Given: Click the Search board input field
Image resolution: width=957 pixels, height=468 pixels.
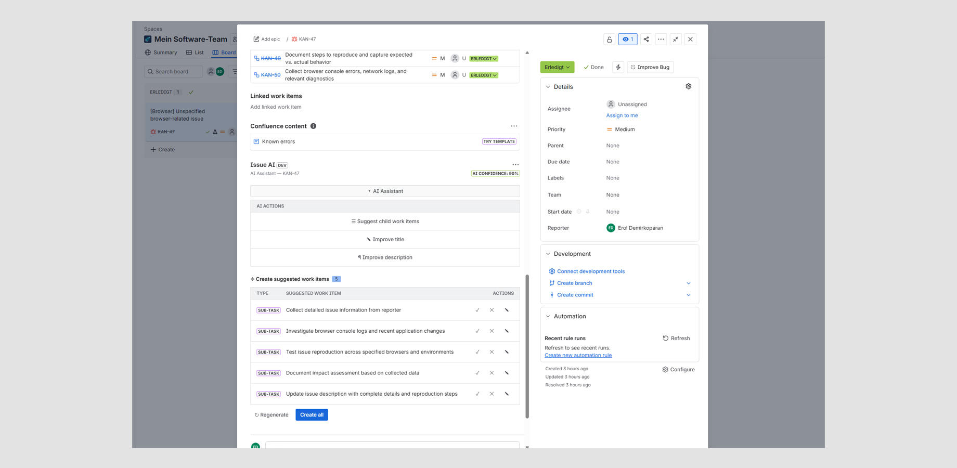Looking at the screenshot, I should pyautogui.click(x=174, y=71).
